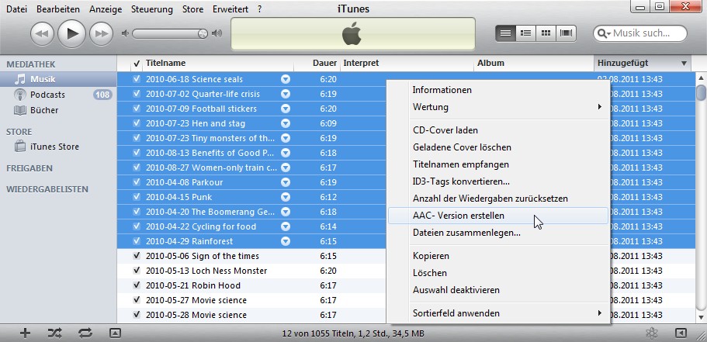Screen dimensions: 707x342
Task: Click the Musik search field
Action: pyautogui.click(x=641, y=33)
